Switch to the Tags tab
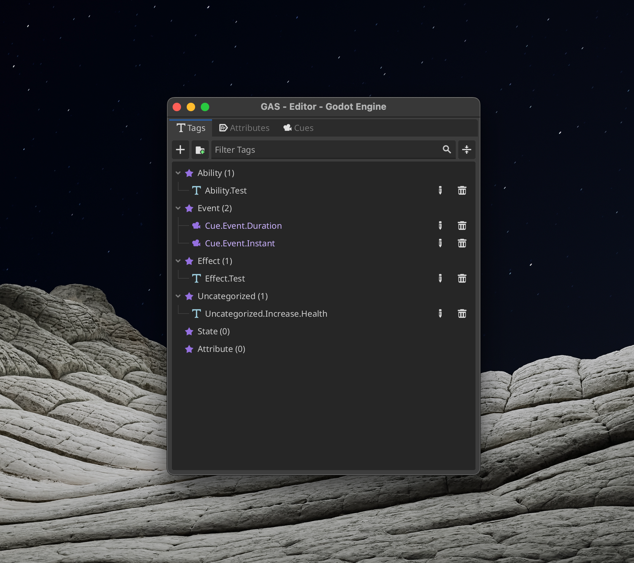 point(191,128)
